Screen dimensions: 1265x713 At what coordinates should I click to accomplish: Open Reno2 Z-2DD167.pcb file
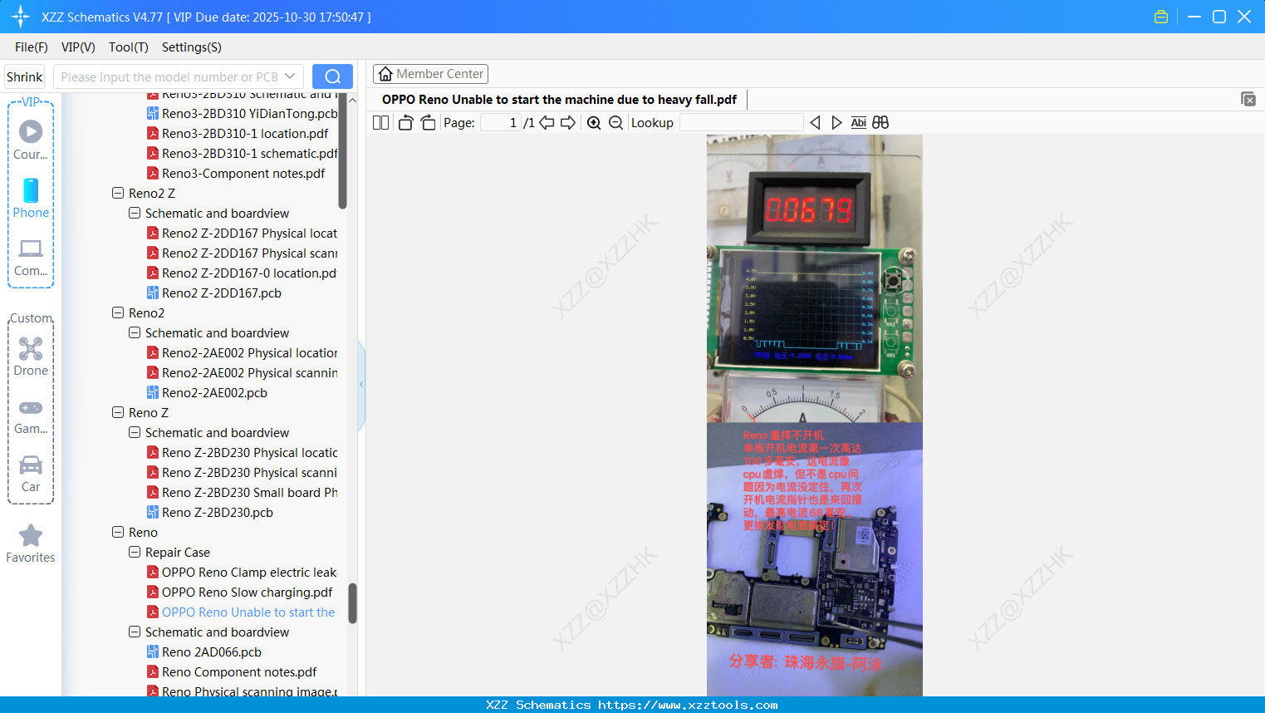[x=214, y=293]
